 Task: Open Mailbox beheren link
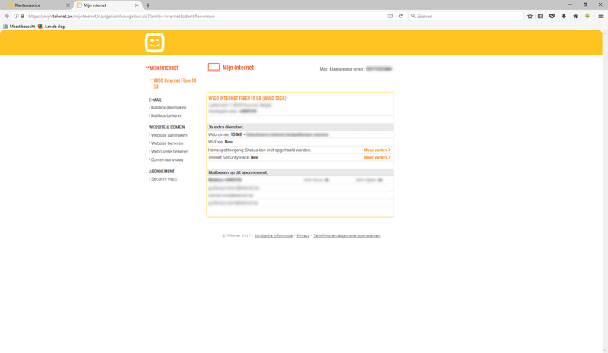click(x=166, y=115)
